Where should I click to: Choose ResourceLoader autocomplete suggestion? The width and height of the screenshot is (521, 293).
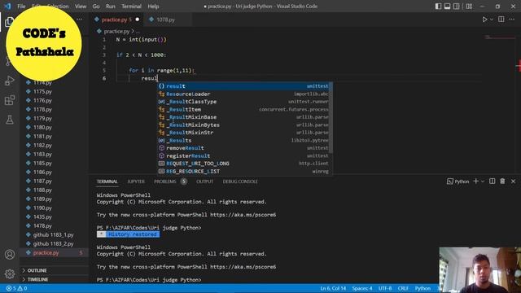click(x=243, y=94)
